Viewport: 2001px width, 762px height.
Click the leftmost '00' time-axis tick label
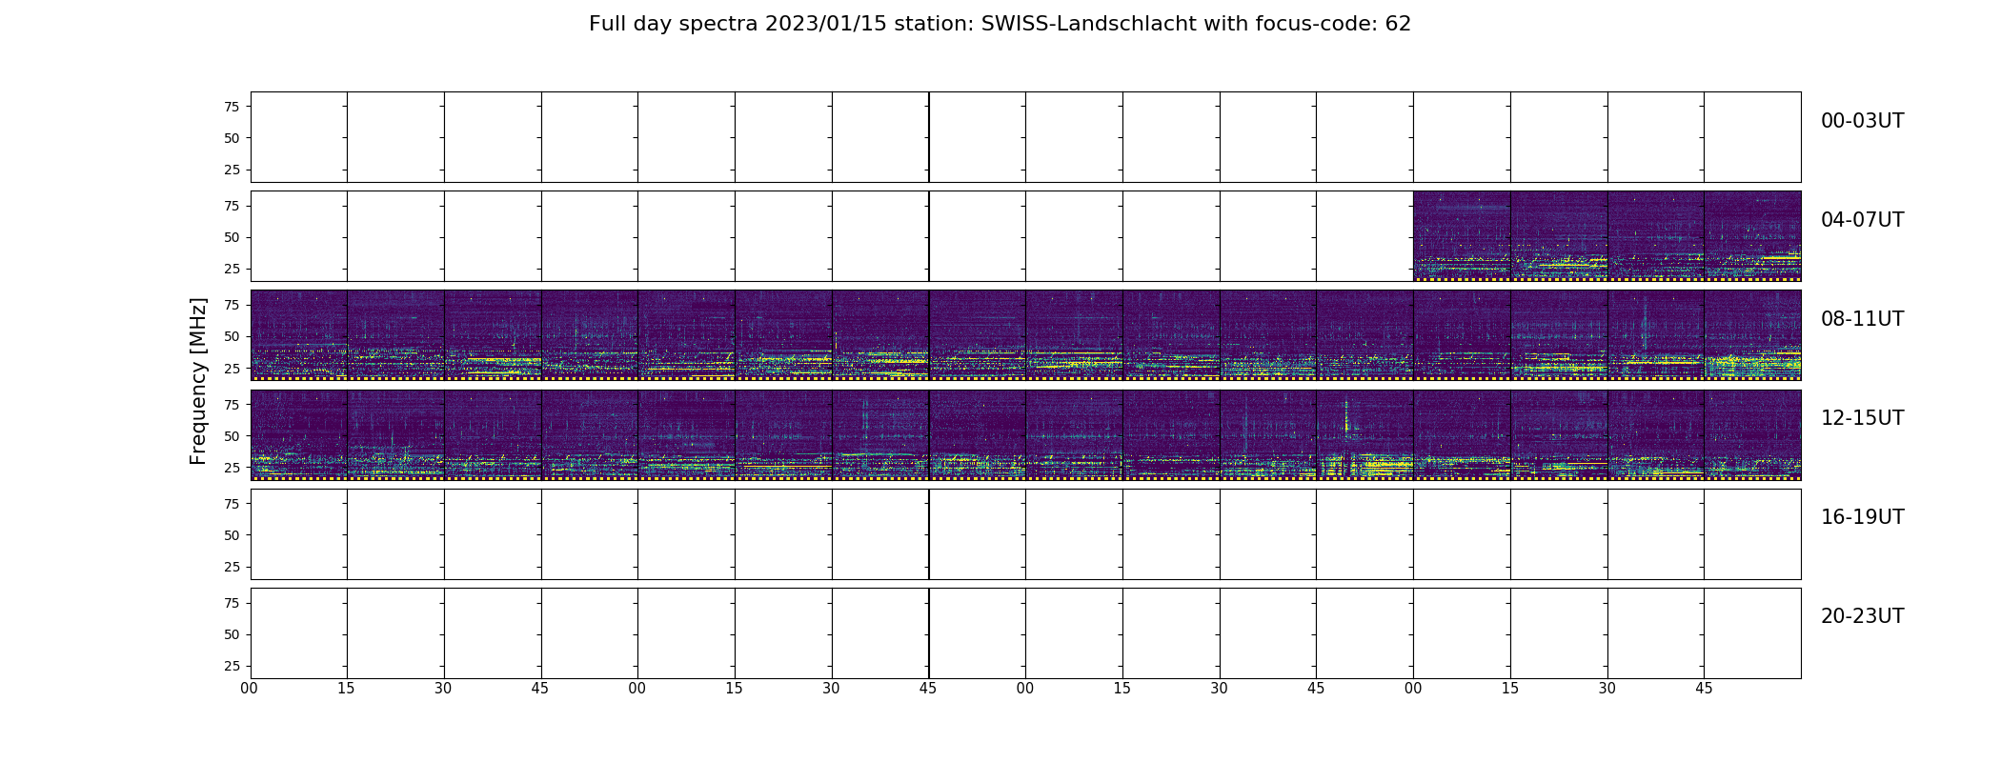coord(250,688)
